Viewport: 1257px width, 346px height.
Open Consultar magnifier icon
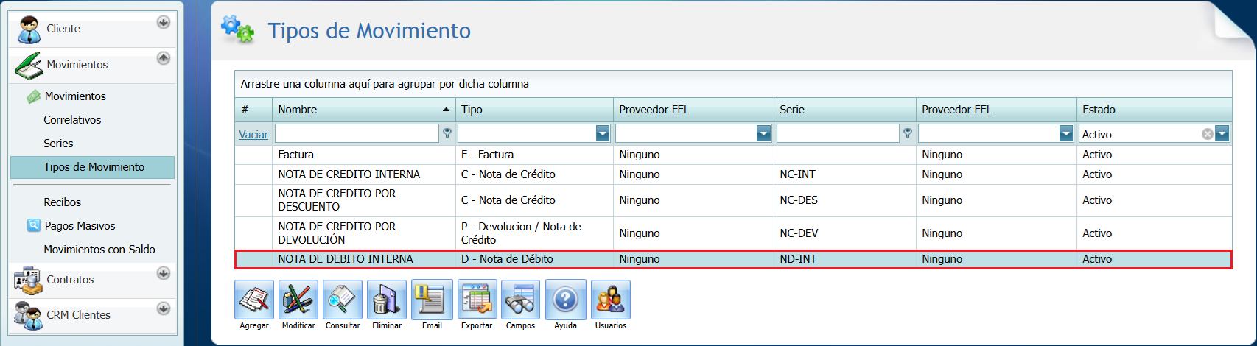click(343, 300)
